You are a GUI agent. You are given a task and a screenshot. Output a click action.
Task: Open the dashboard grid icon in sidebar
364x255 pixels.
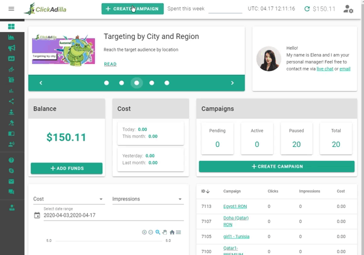point(11,26)
